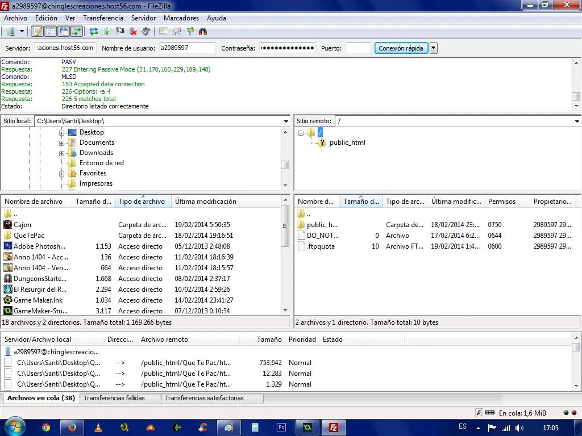Screen dimensions: 582x436
Task: Check the 12.283 size queue item checkbox
Action: click(8, 374)
